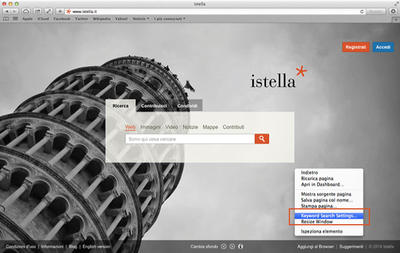The height and width of the screenshot is (253, 400).
Task: Click the plus add-bookmark toolbar button
Action: point(59,11)
